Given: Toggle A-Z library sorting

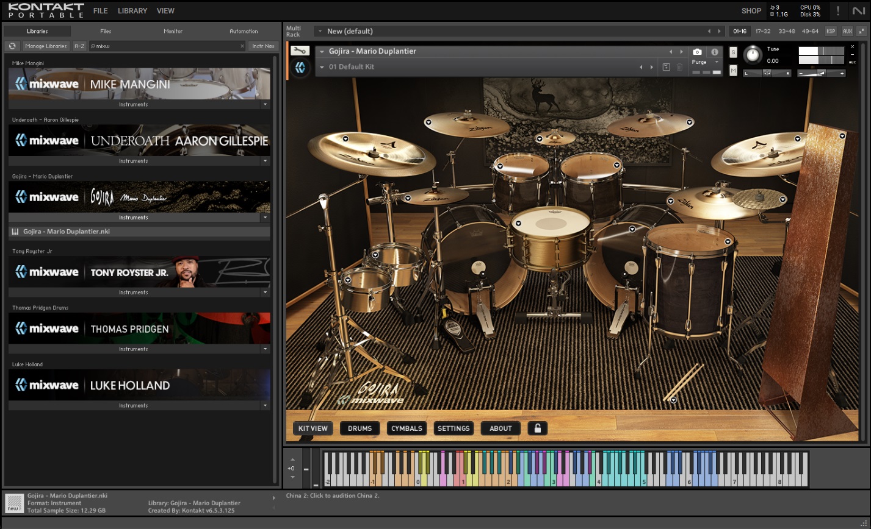Looking at the screenshot, I should click(79, 46).
